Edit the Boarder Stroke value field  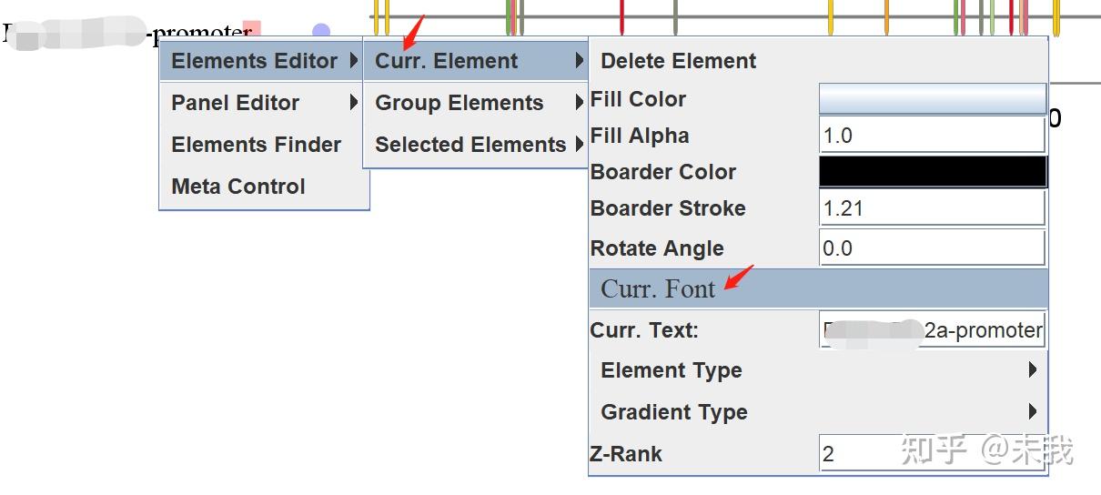[932, 208]
